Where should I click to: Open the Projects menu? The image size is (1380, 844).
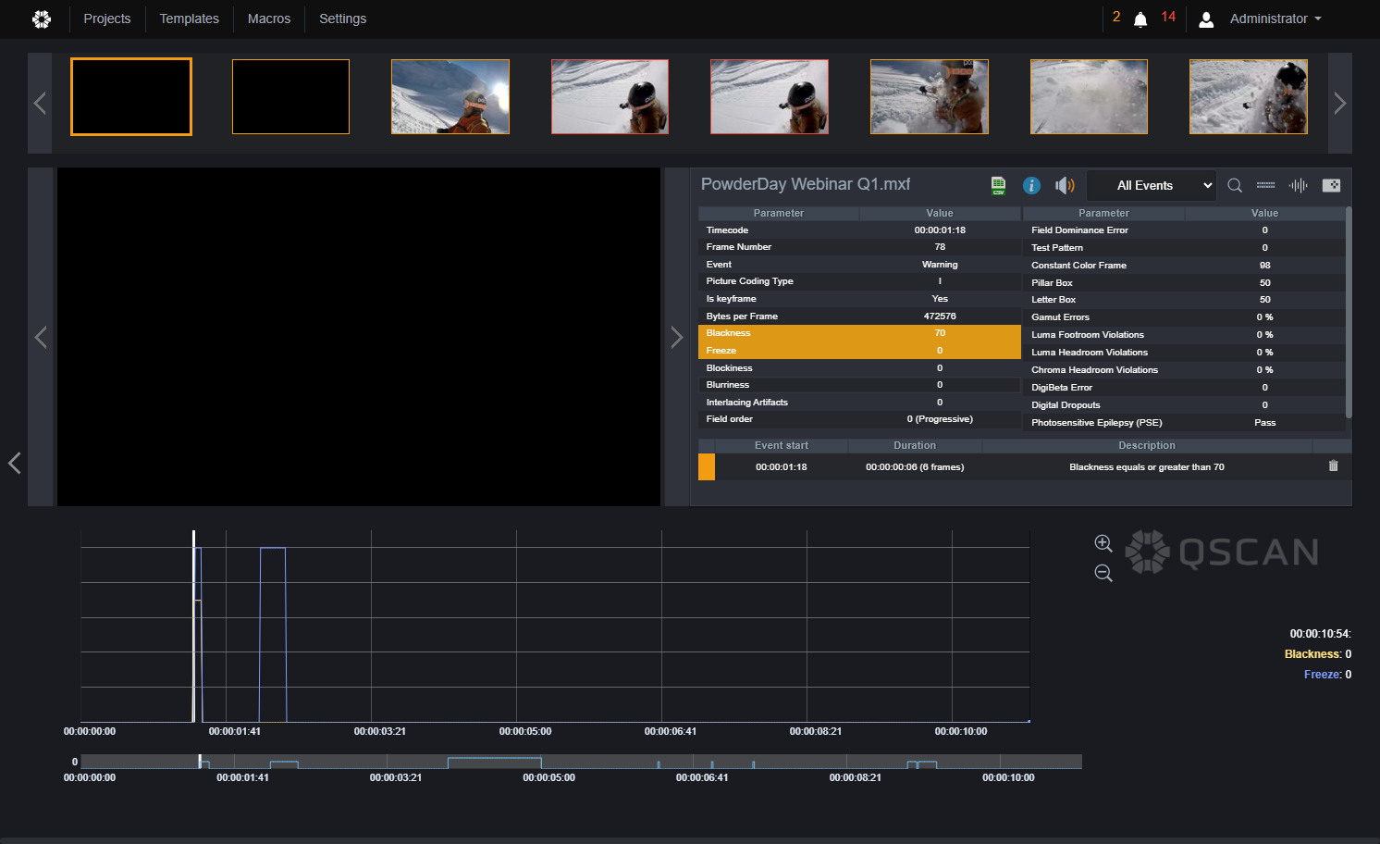pos(107,19)
